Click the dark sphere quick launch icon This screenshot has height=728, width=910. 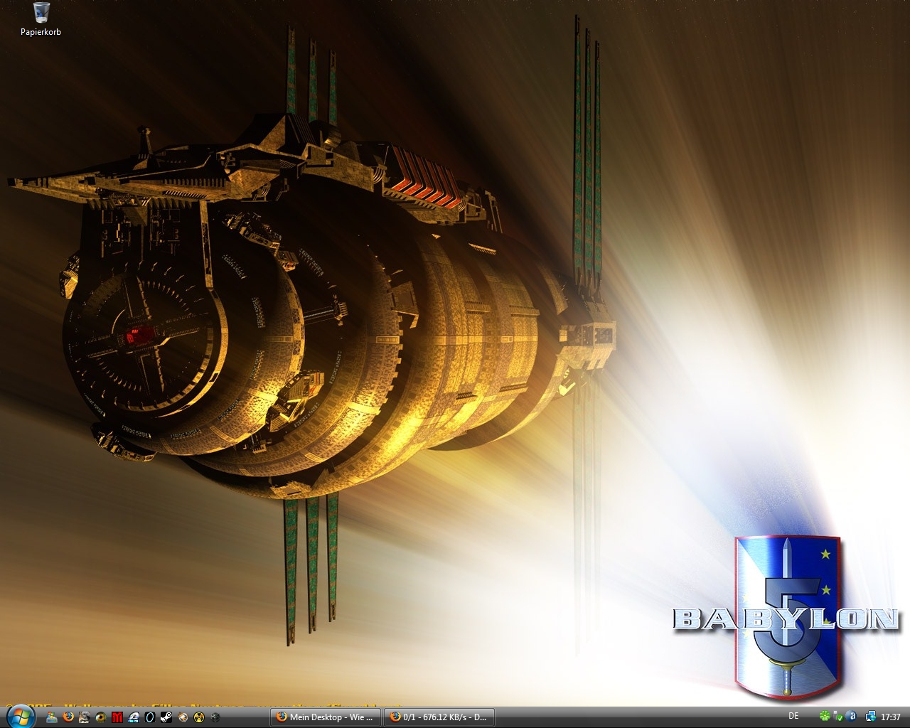coord(215,717)
